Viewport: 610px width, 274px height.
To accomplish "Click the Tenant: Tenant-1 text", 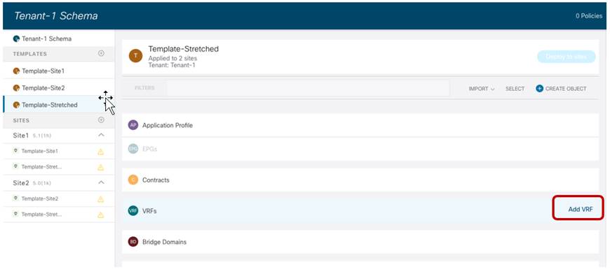I will pos(172,65).
